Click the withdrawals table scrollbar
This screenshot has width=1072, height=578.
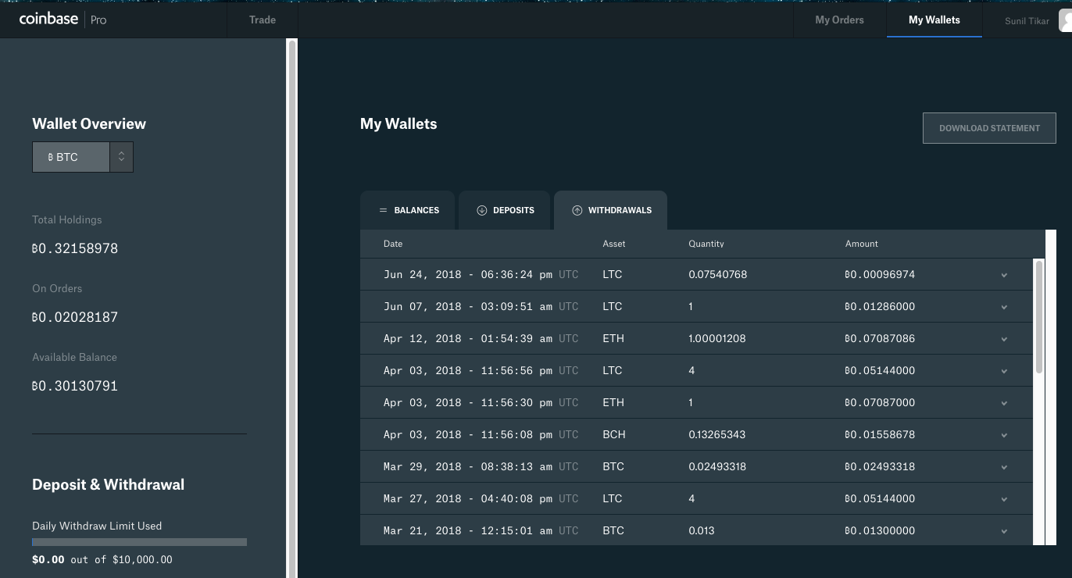click(x=1039, y=316)
